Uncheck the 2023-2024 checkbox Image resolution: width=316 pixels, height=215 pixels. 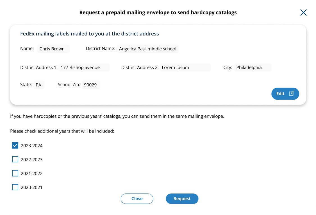15,145
